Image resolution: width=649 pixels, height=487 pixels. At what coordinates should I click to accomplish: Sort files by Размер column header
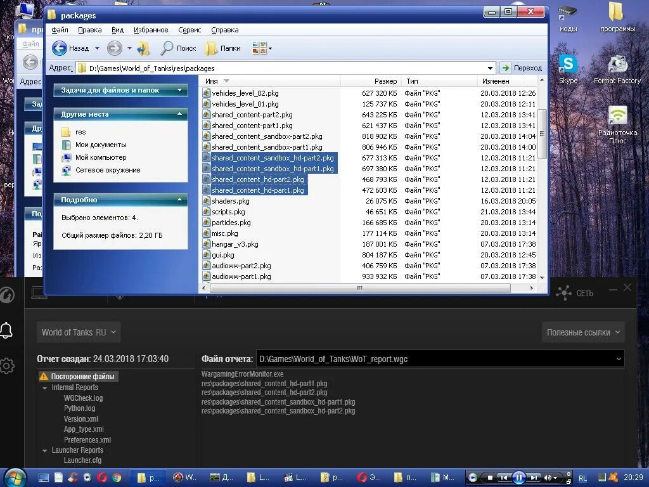[370, 81]
